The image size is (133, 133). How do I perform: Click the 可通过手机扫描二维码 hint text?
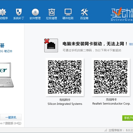(92, 50)
